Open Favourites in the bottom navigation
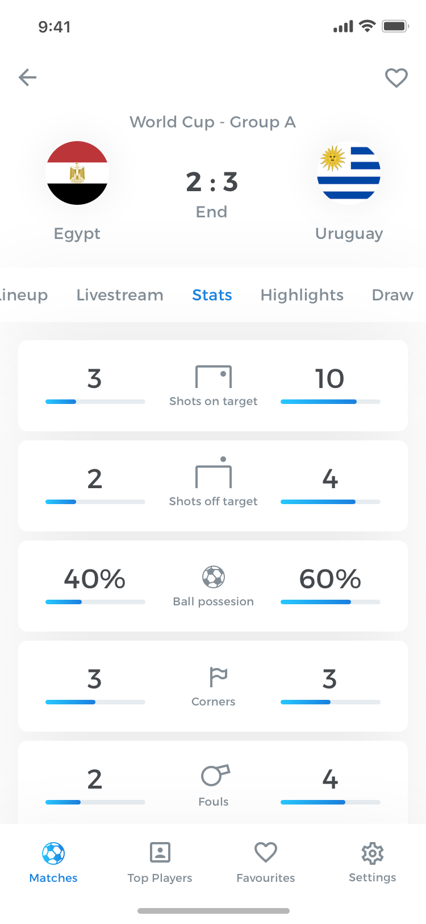Screen dimensions: 426x924 [x=266, y=863]
